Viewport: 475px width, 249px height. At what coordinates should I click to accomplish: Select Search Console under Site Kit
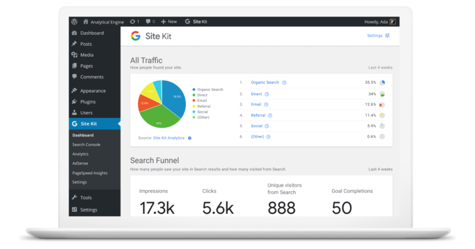tap(86, 145)
